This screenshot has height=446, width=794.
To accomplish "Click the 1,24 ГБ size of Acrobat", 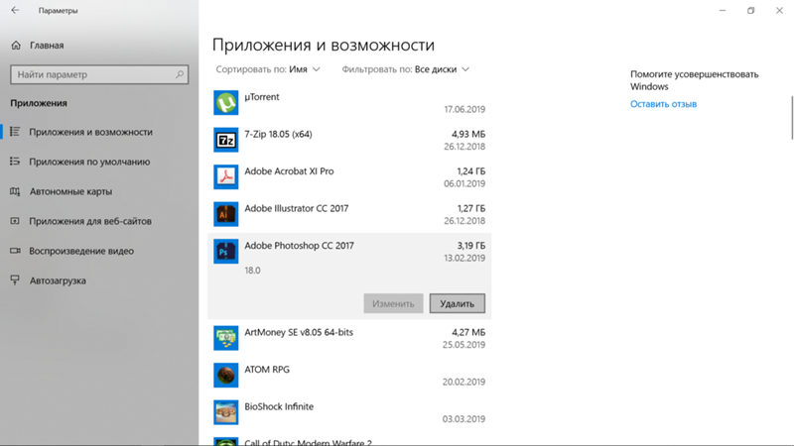I will (x=470, y=171).
